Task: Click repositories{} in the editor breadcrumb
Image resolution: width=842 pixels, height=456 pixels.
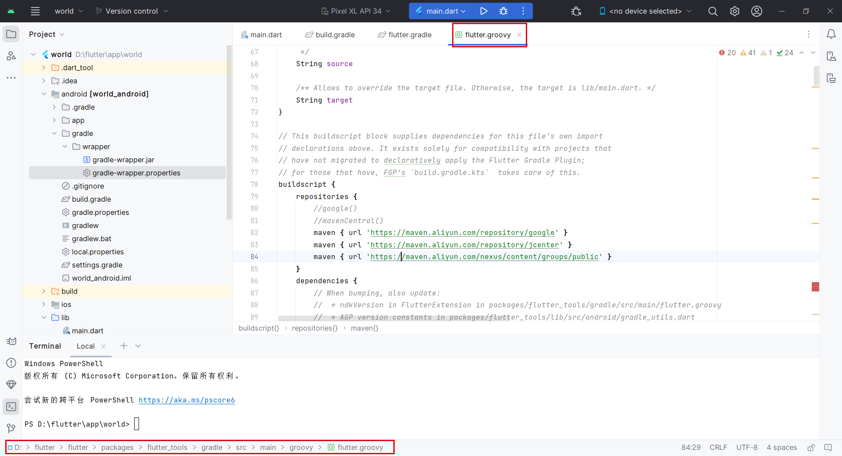Action: click(x=315, y=328)
